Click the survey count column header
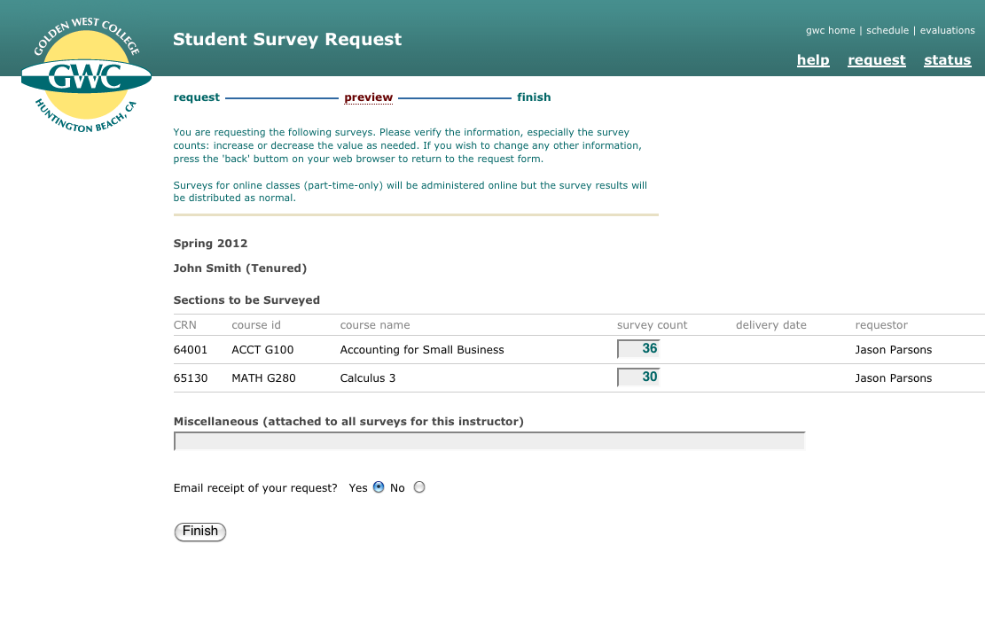 [x=652, y=325]
